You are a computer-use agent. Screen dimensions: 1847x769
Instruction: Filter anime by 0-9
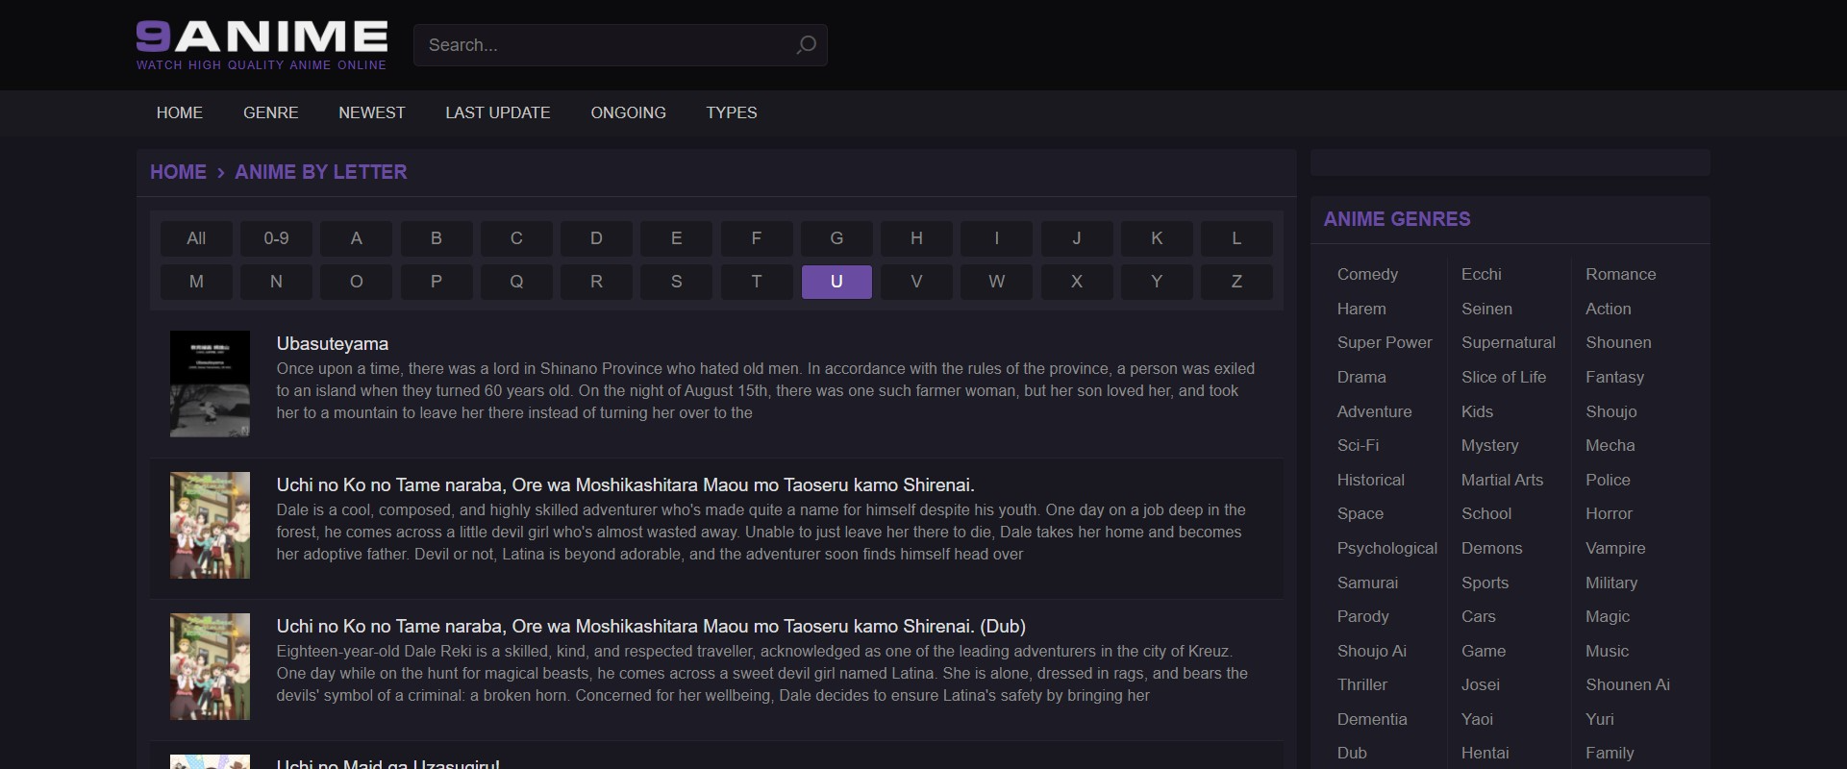coord(276,238)
